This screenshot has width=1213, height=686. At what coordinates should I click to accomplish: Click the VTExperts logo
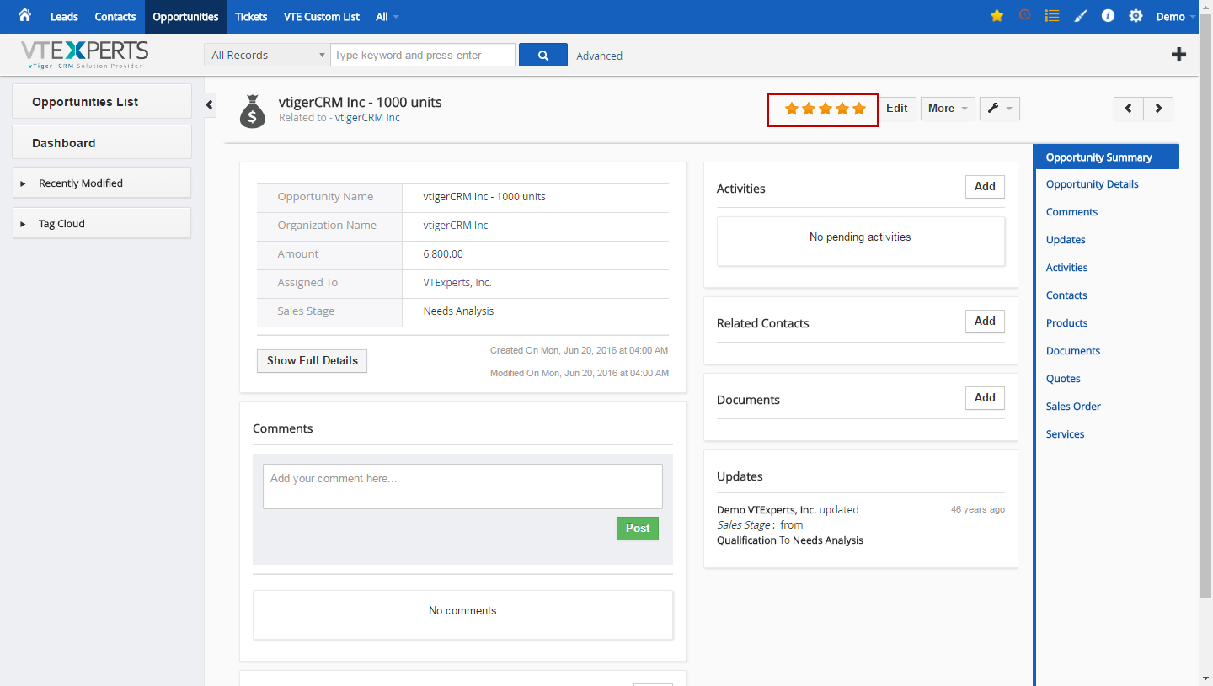coord(84,54)
